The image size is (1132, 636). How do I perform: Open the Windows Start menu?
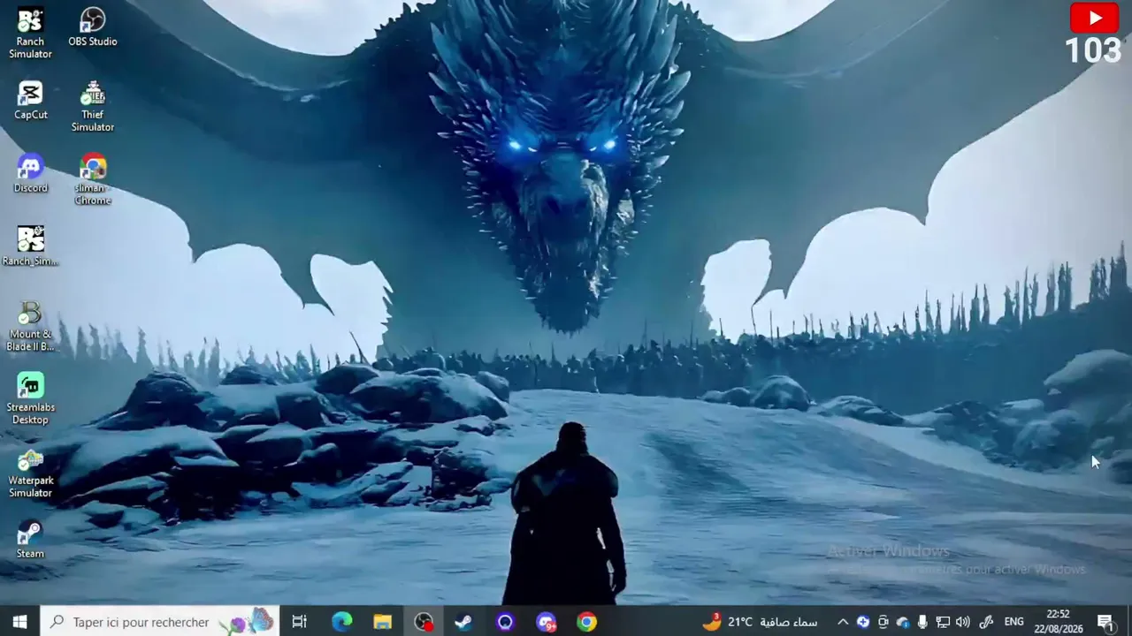[19, 622]
